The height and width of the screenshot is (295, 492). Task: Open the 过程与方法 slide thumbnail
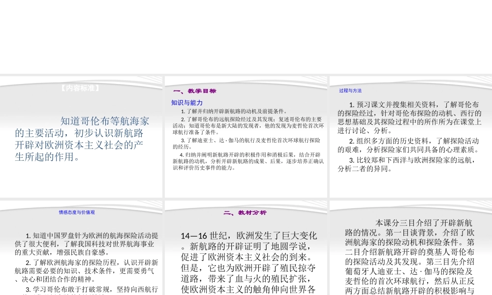[x=411, y=137]
